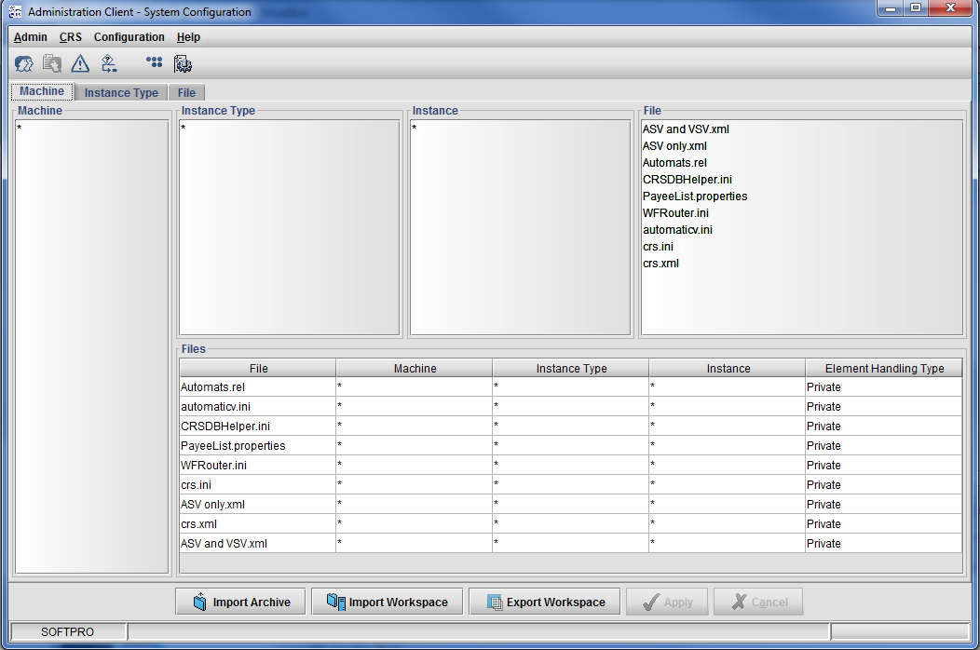The image size is (980, 650).
Task: Click the five-dots cluster toolbar icon
Action: pyautogui.click(x=155, y=63)
